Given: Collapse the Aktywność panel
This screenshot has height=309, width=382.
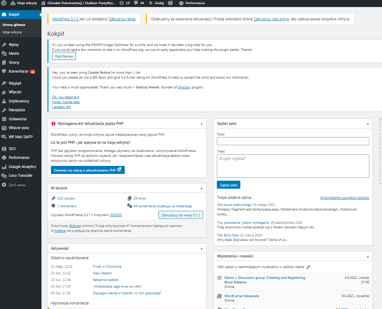Looking at the screenshot, I should pyautogui.click(x=201, y=248).
